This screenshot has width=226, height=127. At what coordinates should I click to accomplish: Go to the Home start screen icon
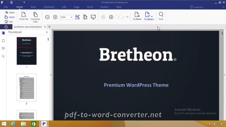6,27
